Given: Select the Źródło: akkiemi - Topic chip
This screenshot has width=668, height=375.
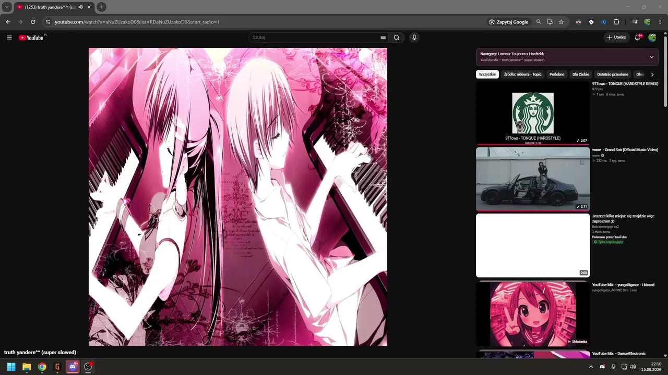Looking at the screenshot, I should click(x=522, y=74).
